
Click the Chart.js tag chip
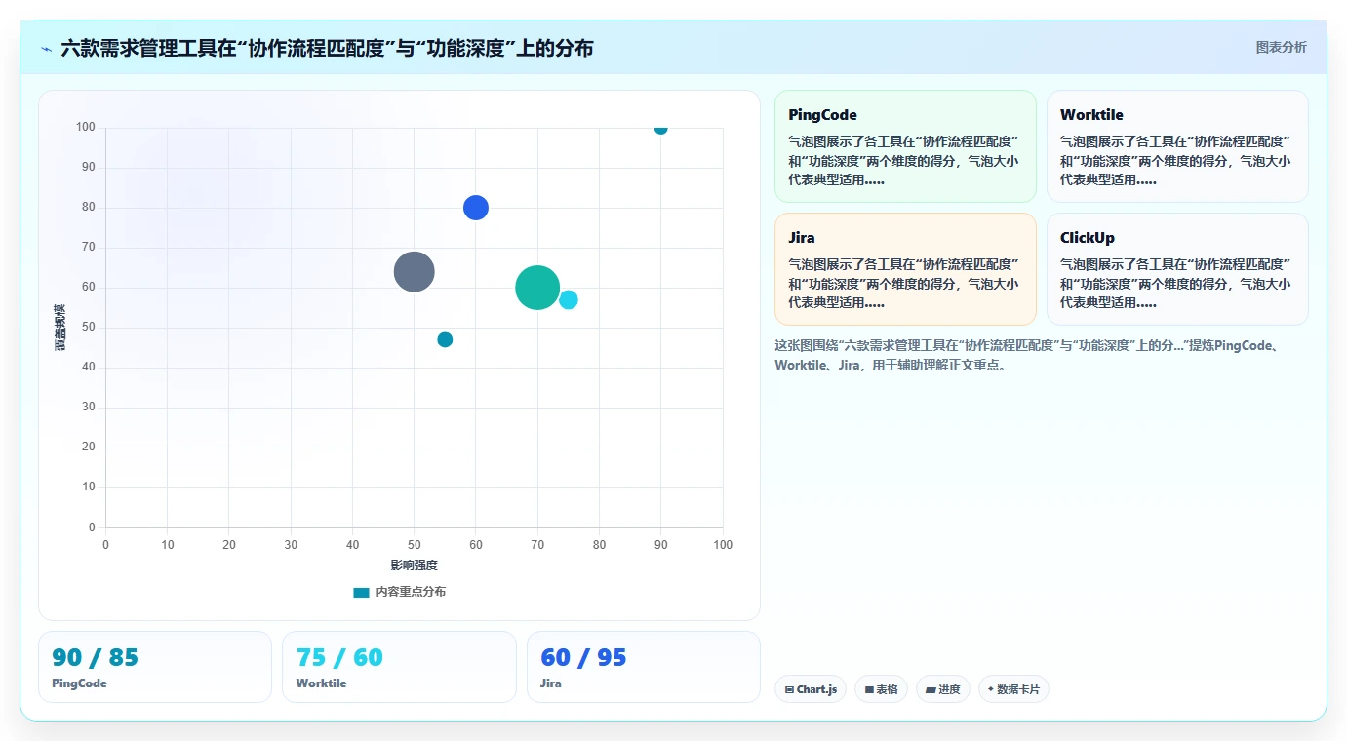[x=811, y=689]
